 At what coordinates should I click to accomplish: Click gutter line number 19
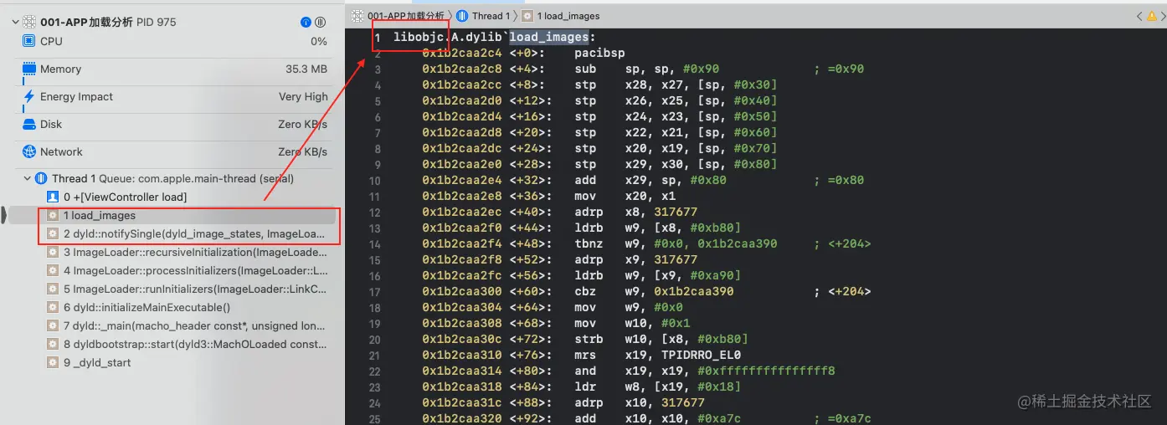pyautogui.click(x=376, y=324)
